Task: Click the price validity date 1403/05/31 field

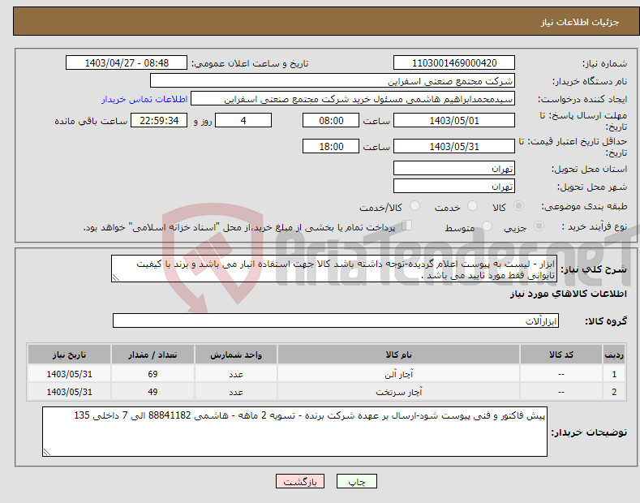Action: pyautogui.click(x=454, y=146)
